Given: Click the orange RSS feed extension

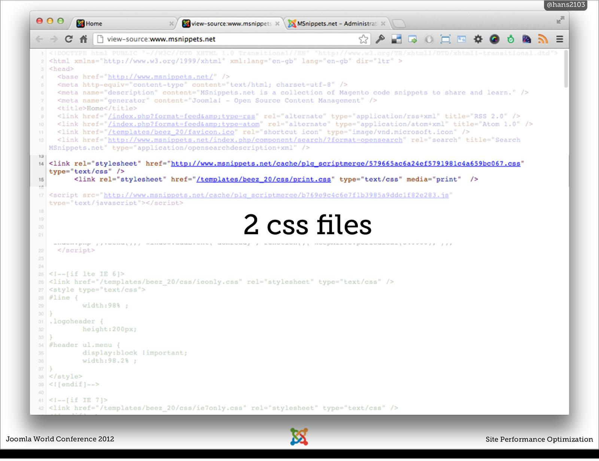Looking at the screenshot, I should coord(543,39).
